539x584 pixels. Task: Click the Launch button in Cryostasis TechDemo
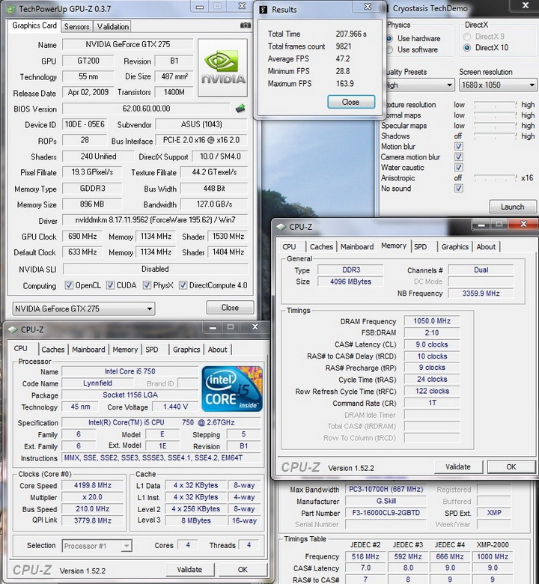click(513, 207)
